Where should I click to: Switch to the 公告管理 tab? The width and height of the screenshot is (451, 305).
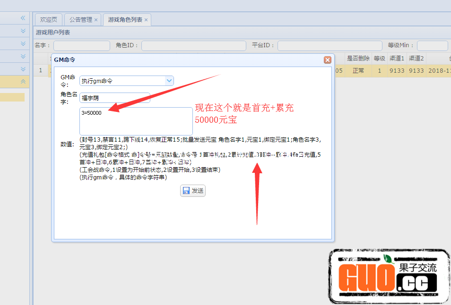coord(80,20)
